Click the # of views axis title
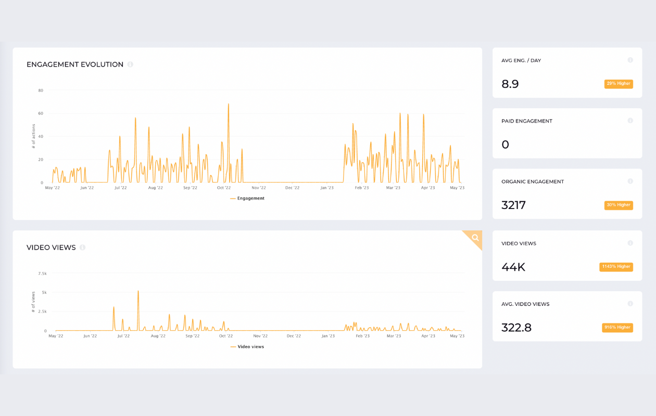This screenshot has width=656, height=416. 33,302
